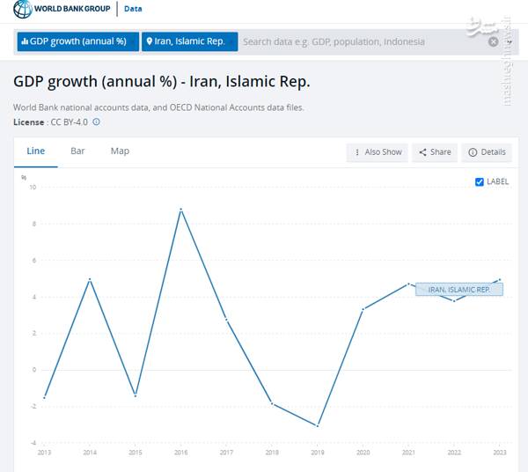Select the Line chart tab

[35, 151]
